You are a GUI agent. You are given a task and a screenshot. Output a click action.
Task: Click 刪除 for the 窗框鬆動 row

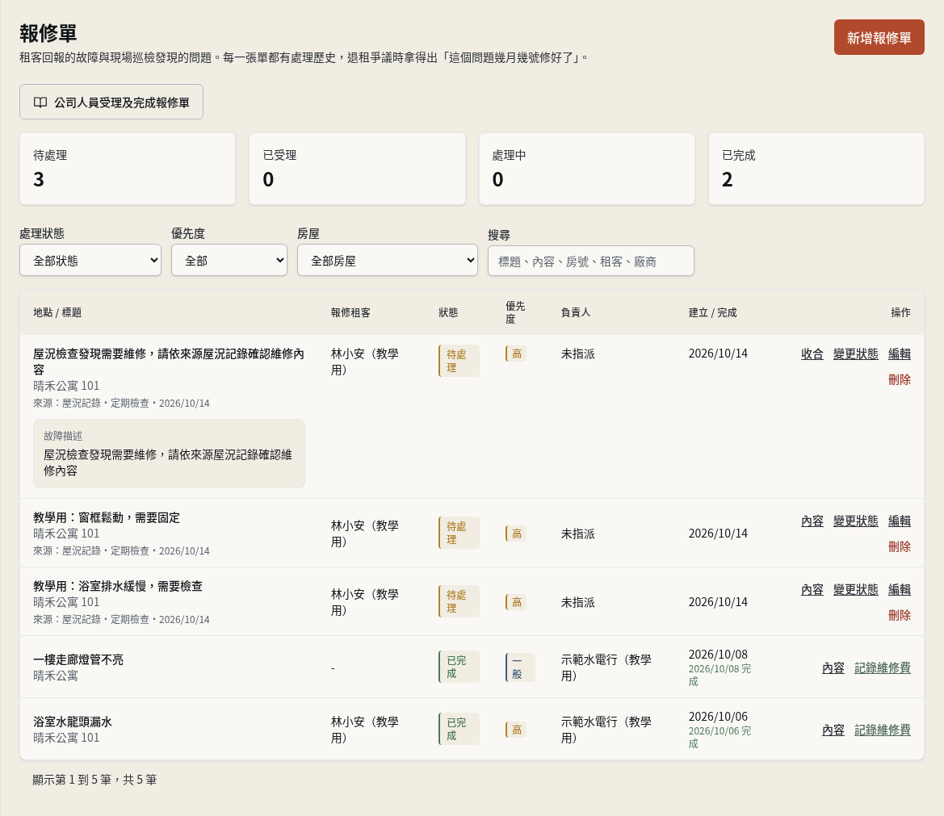(900, 546)
